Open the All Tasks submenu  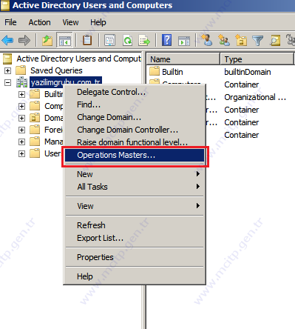[135, 187]
